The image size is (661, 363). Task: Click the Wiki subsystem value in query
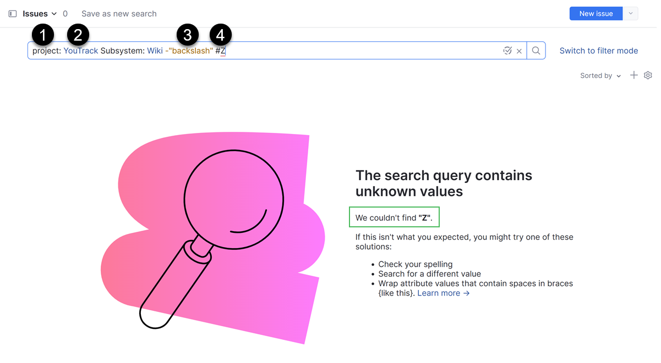tap(155, 51)
